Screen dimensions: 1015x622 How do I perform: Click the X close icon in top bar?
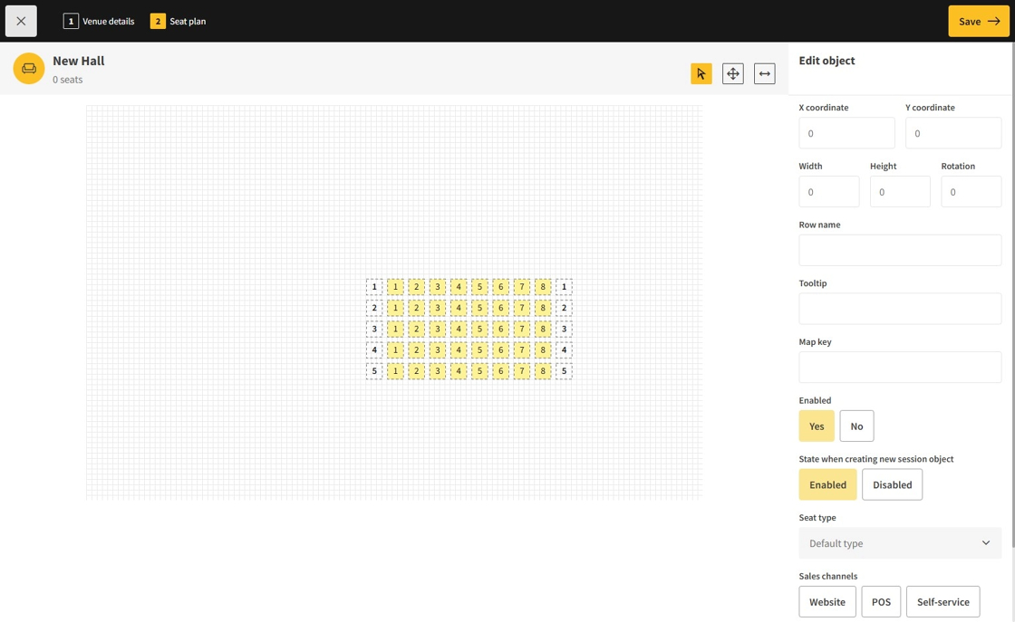point(21,21)
